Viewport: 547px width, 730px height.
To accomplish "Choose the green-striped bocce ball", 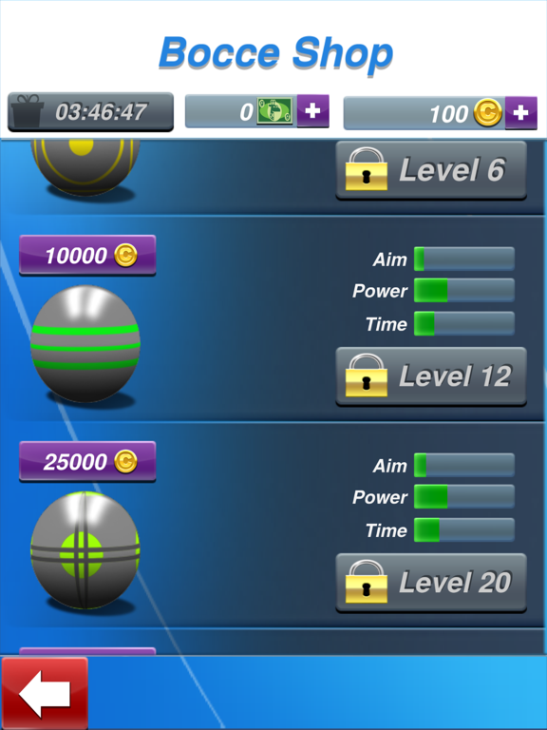I will (x=85, y=343).
